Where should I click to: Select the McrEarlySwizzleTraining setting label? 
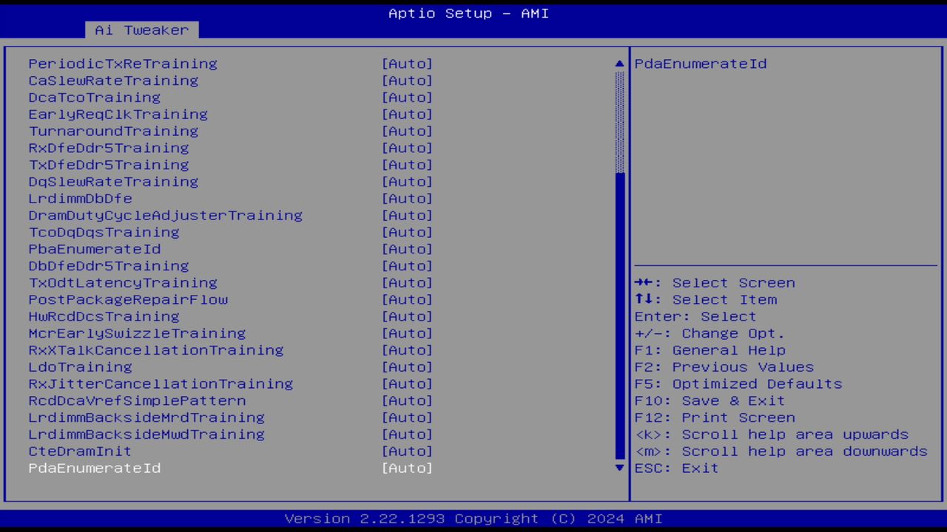(137, 334)
